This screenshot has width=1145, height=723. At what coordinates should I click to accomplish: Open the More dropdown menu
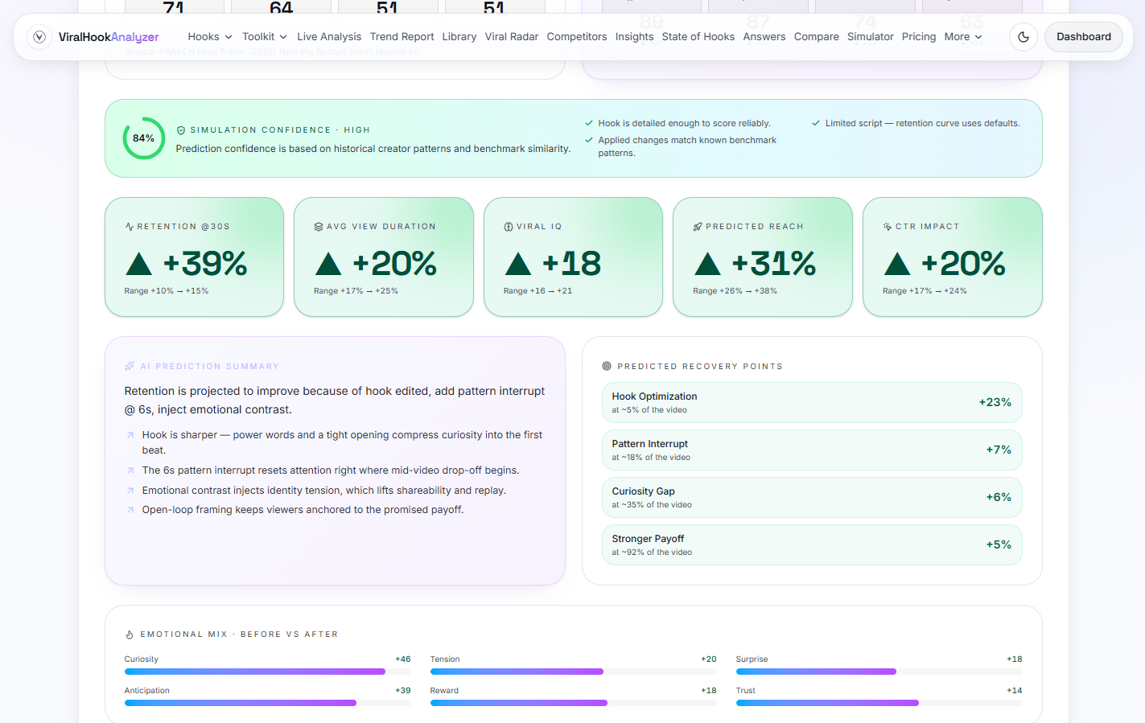(x=963, y=37)
